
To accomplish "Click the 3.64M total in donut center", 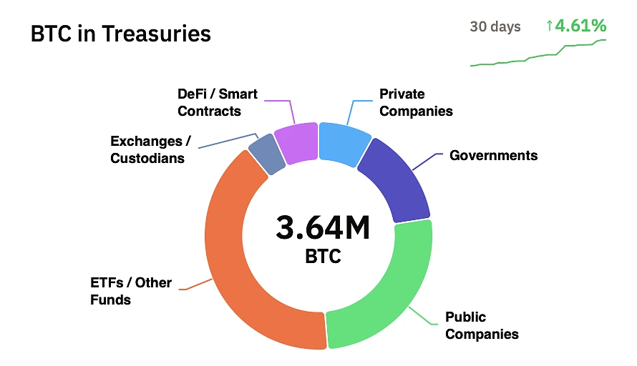I will click(323, 228).
